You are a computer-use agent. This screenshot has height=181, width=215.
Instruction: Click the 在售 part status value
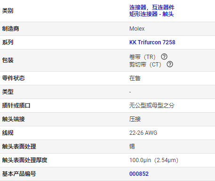[135, 78]
